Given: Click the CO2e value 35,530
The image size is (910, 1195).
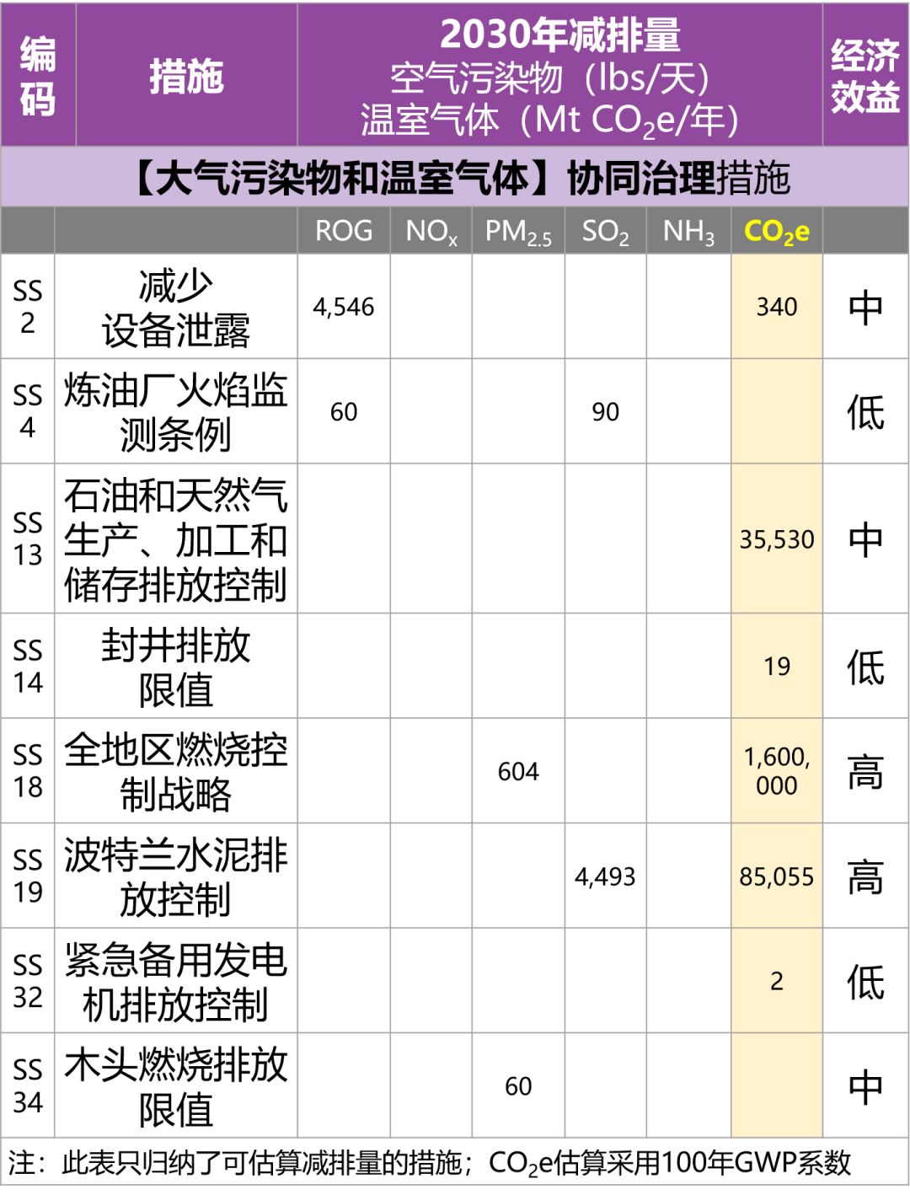Looking at the screenshot, I should pos(776,539).
